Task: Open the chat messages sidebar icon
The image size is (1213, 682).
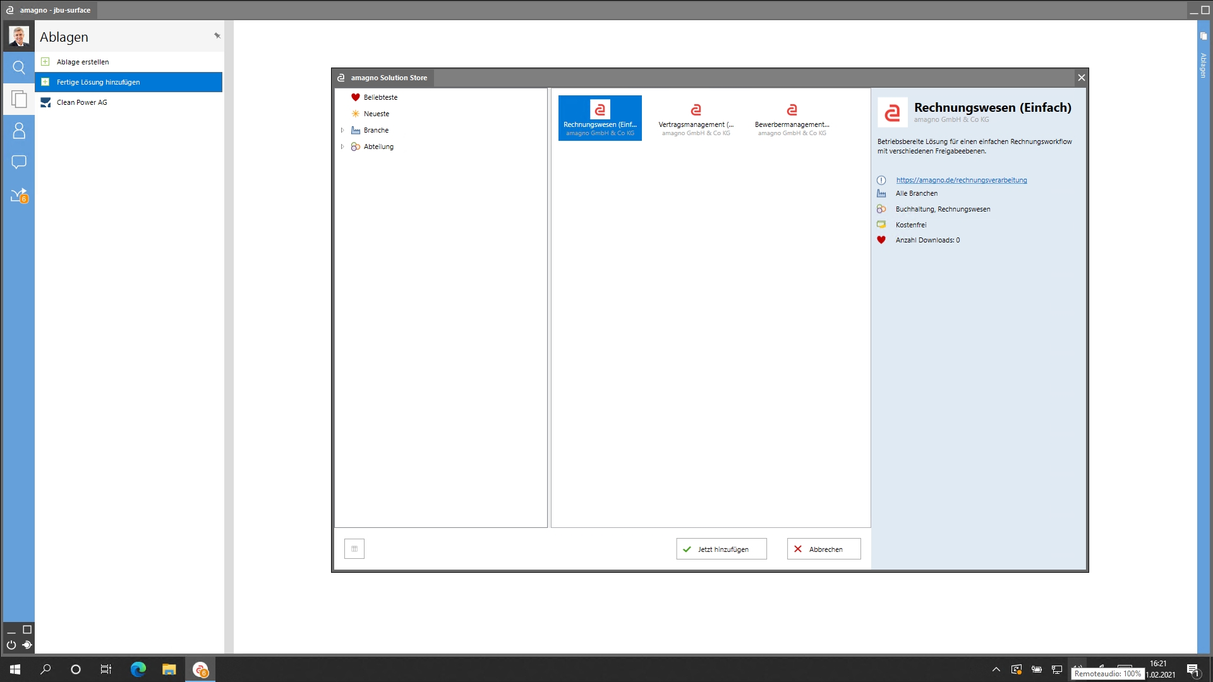Action: (19, 162)
